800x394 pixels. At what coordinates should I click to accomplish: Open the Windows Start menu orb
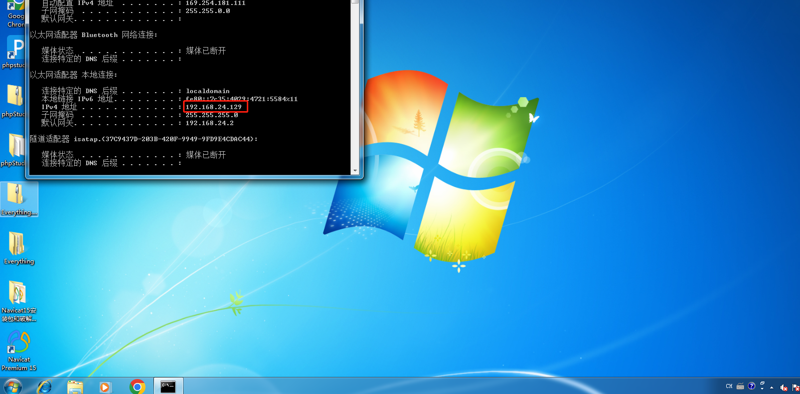[x=13, y=387]
